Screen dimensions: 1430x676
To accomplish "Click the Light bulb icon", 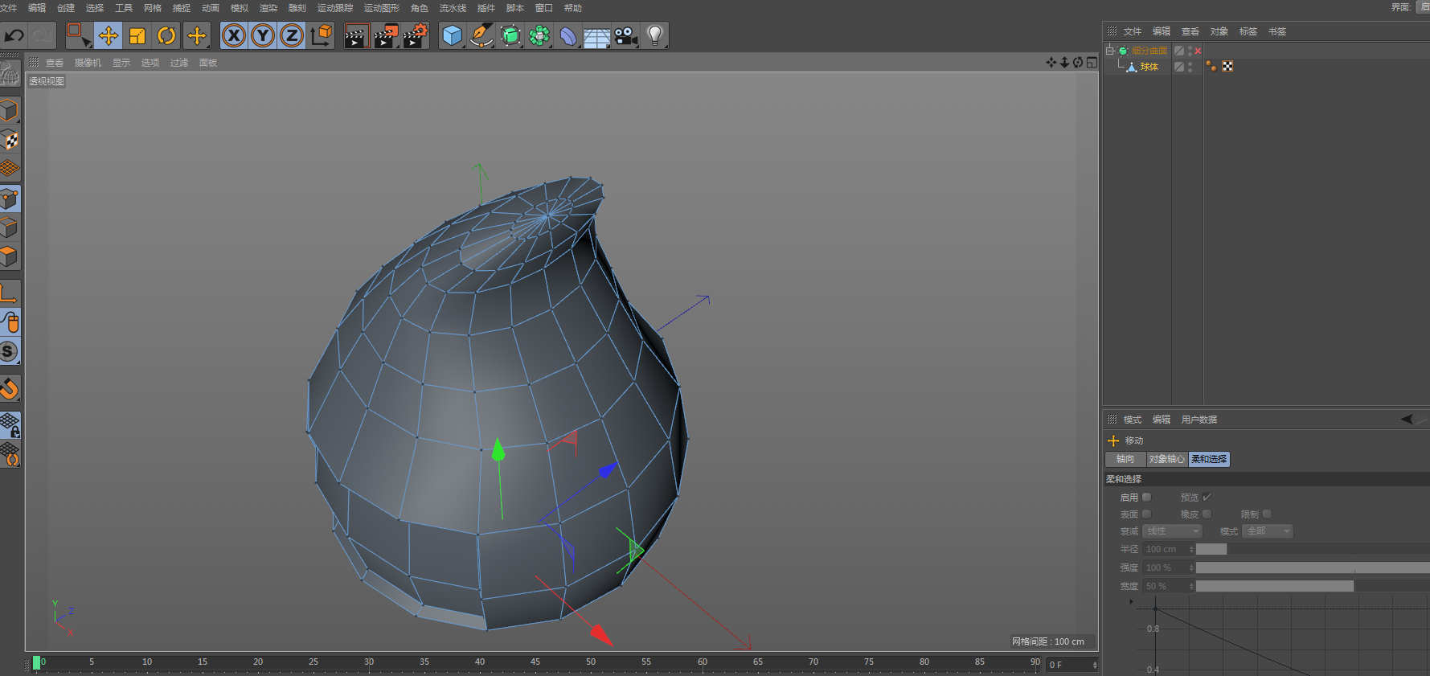I will pyautogui.click(x=655, y=35).
